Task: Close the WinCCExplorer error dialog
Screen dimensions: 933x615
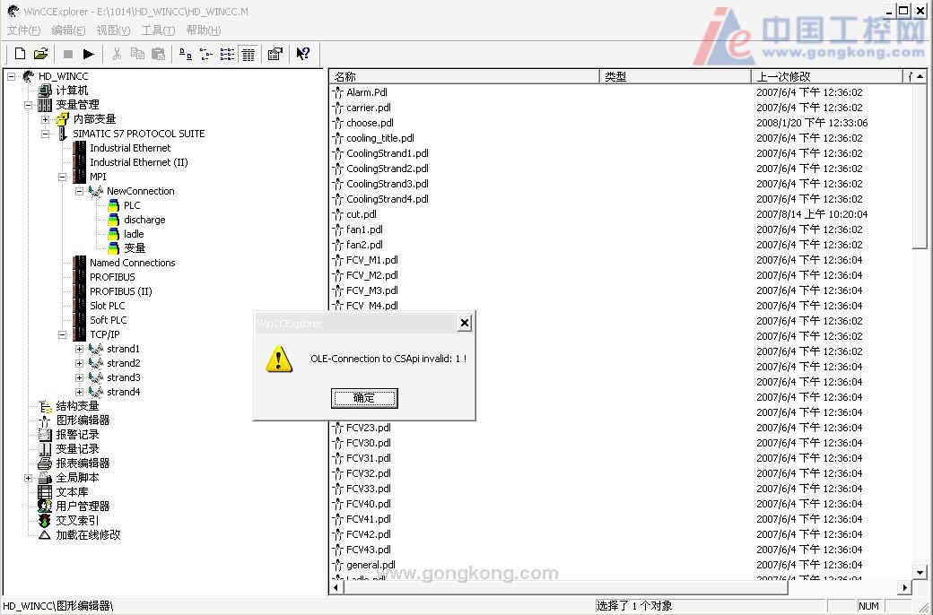Action: point(465,323)
